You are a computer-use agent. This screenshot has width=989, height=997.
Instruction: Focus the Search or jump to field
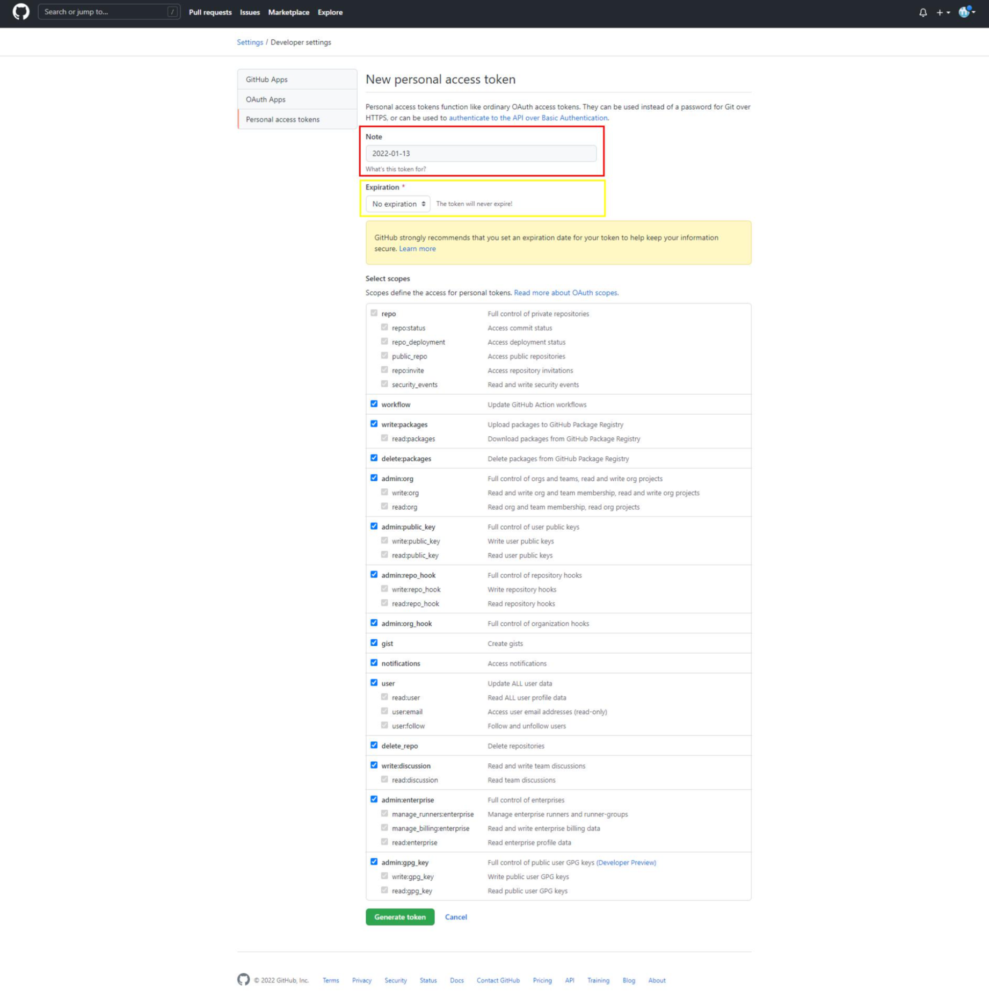tap(109, 12)
